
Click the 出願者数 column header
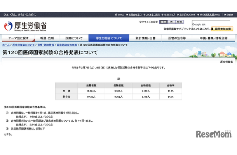pos(91,86)
